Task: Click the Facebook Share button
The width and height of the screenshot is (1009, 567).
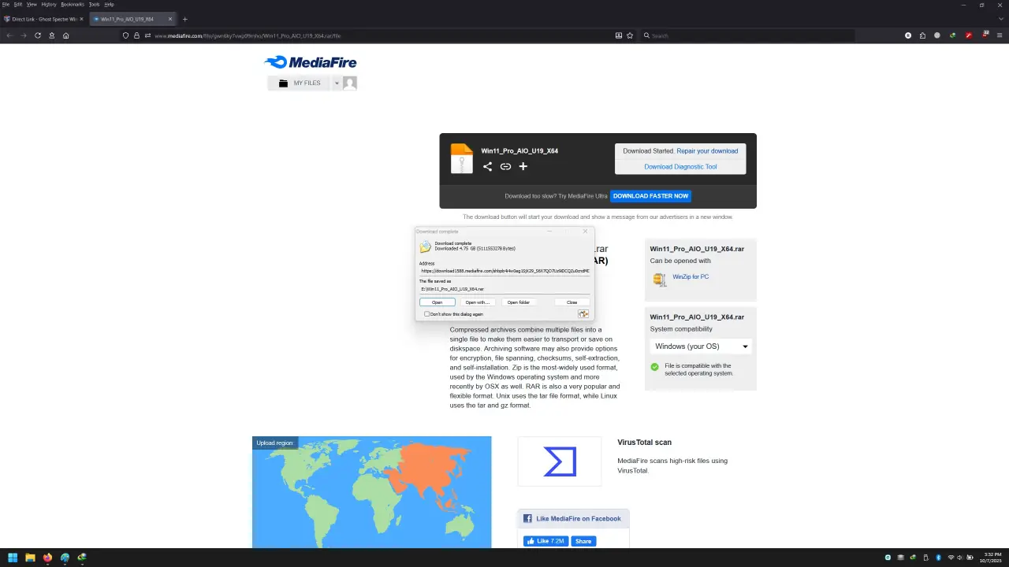Action: 583,542
